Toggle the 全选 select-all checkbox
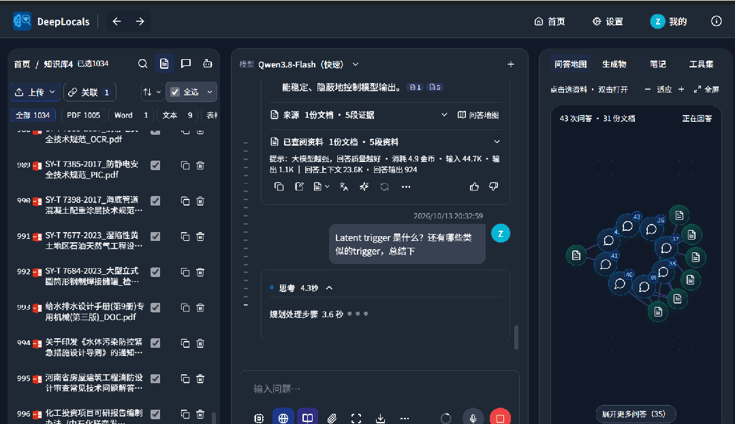 [x=175, y=93]
